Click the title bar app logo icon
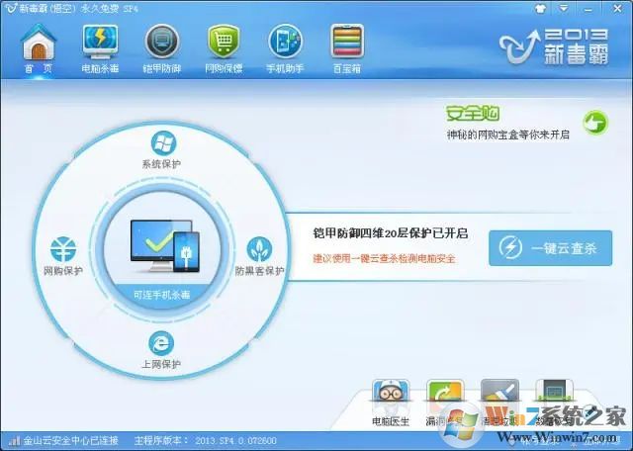 click(11, 8)
